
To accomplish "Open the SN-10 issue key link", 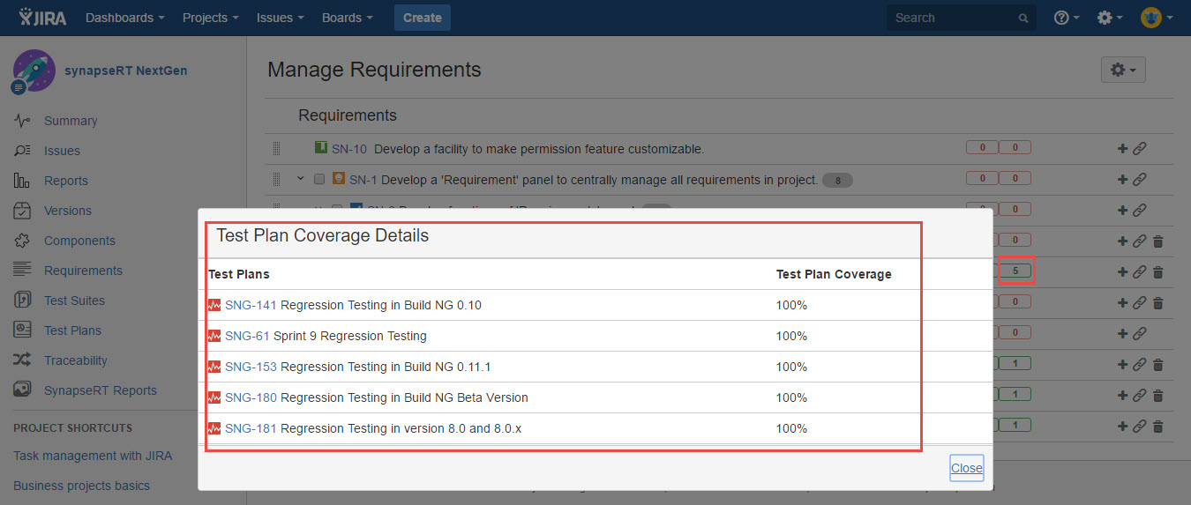I will [349, 149].
